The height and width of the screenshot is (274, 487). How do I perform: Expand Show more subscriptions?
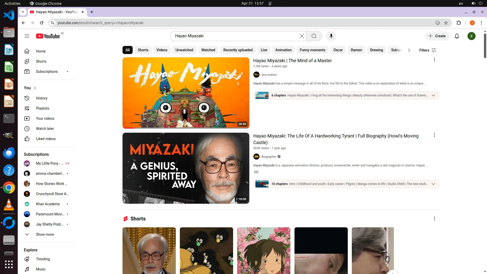(45, 234)
